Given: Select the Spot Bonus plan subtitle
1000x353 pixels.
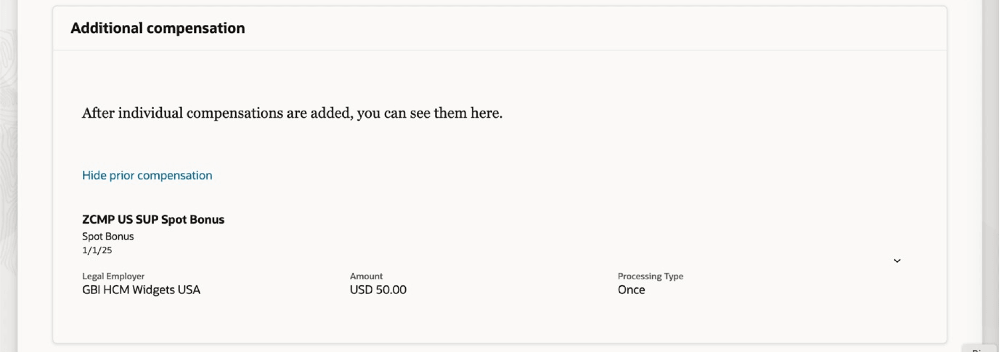Looking at the screenshot, I should click(x=107, y=236).
